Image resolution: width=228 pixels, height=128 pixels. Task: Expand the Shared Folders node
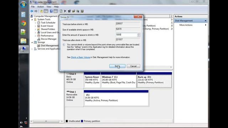[36, 29]
